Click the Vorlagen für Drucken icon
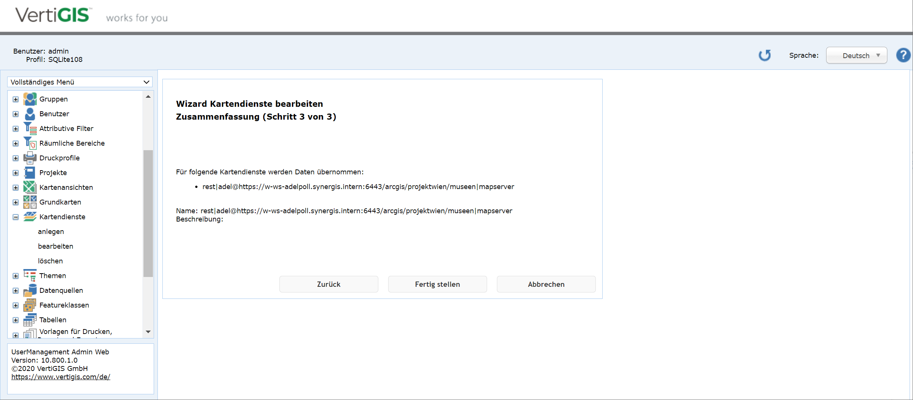913x400 pixels. point(30,333)
